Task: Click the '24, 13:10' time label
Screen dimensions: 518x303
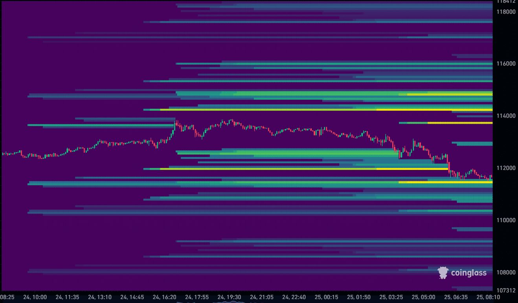Action: [x=100, y=297]
